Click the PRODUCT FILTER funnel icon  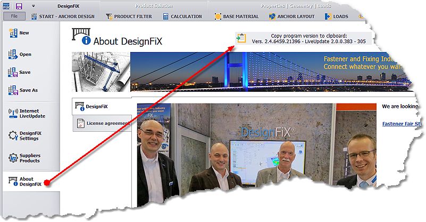[109, 16]
